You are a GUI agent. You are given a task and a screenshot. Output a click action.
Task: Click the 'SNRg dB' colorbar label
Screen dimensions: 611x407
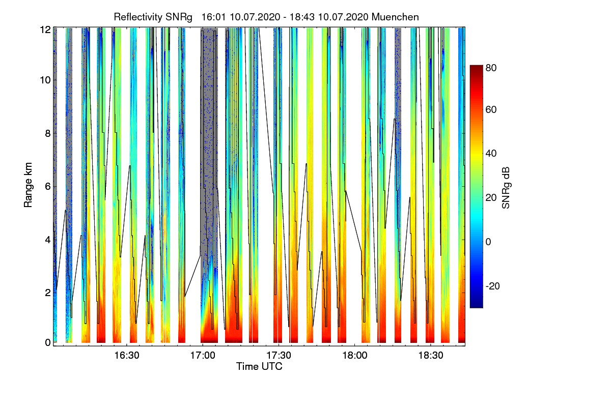point(506,189)
